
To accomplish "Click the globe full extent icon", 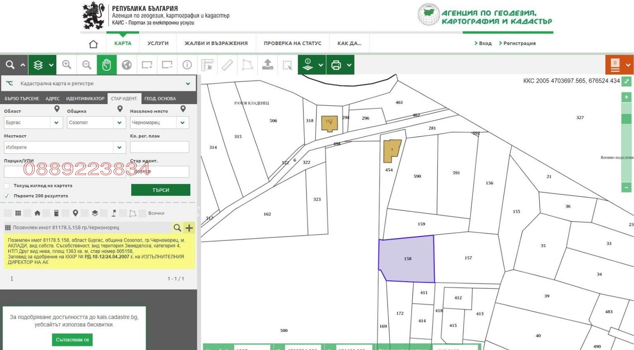I will coord(127,65).
